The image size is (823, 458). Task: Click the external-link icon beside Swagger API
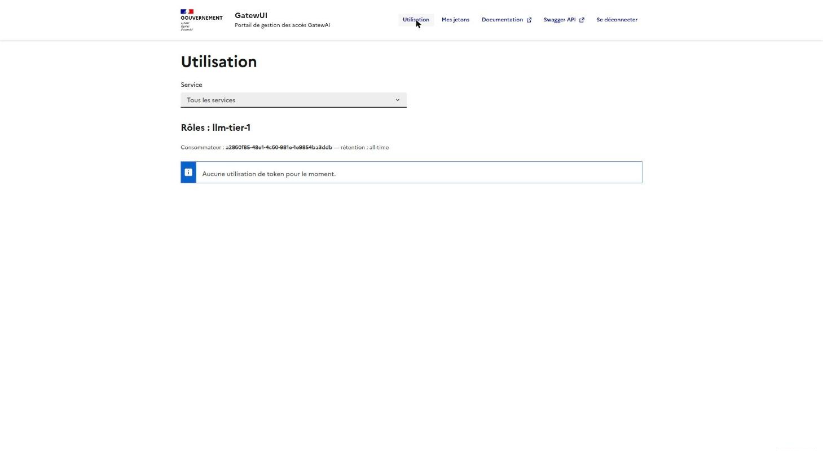[x=582, y=20]
